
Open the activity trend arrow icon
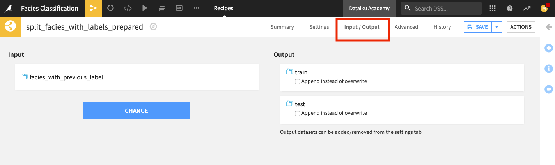click(527, 8)
